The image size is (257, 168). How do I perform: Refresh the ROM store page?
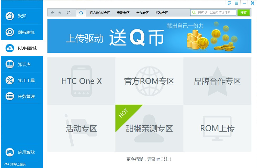coord(69,13)
